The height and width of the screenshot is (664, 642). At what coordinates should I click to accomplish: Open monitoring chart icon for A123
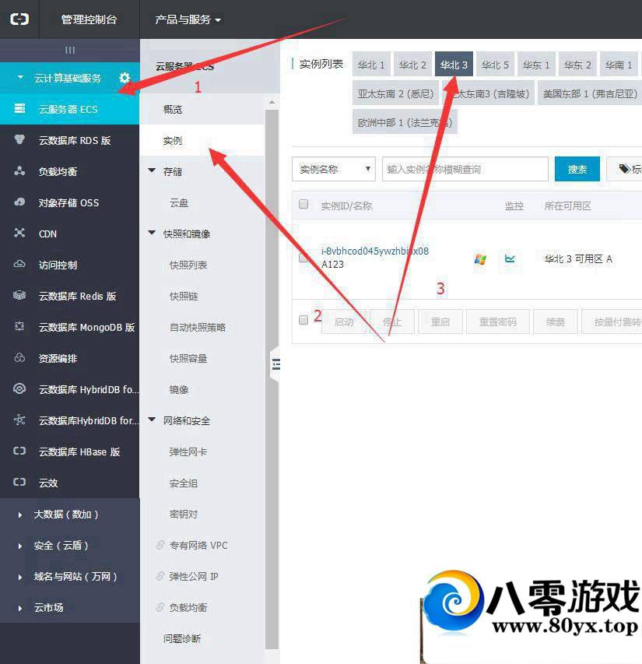[510, 258]
